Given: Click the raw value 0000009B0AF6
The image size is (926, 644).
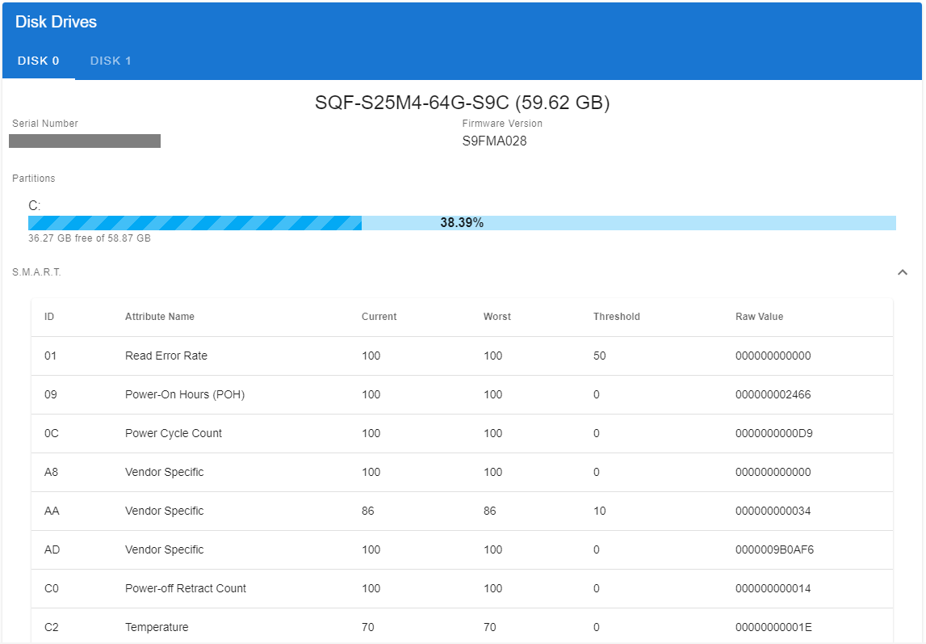Looking at the screenshot, I should tap(774, 550).
